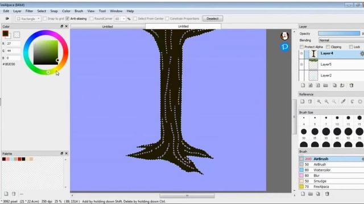Image resolution: width=364 pixels, height=204 pixels.
Task: Click the toolbar toggle icon left of Rectangle
Action: [7, 19]
